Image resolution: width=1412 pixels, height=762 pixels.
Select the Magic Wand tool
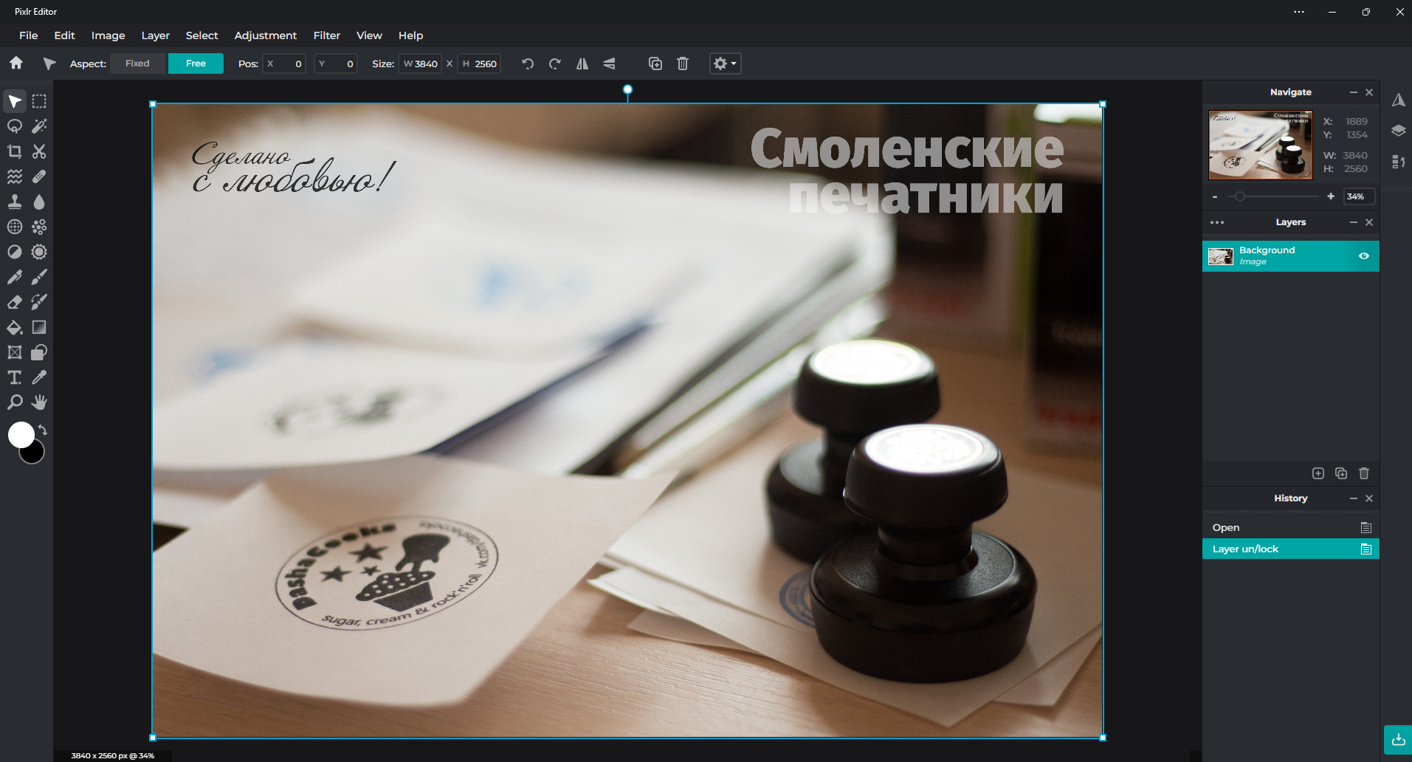(x=39, y=126)
